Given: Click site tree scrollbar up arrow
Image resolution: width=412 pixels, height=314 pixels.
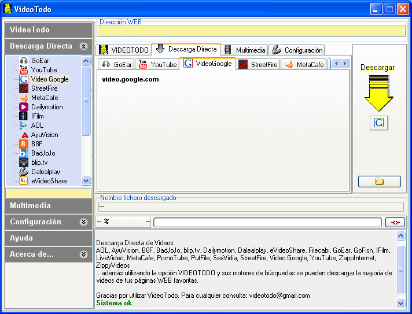Looking at the screenshot, I should [x=86, y=61].
